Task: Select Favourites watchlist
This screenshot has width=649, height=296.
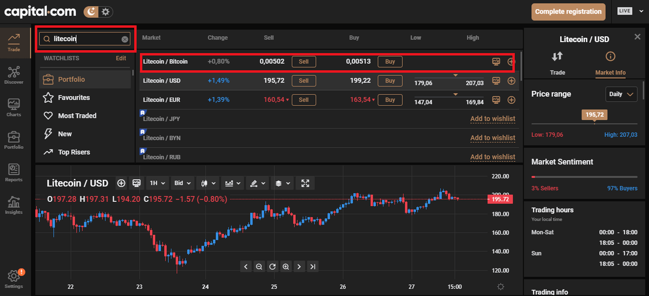Action: coord(74,97)
